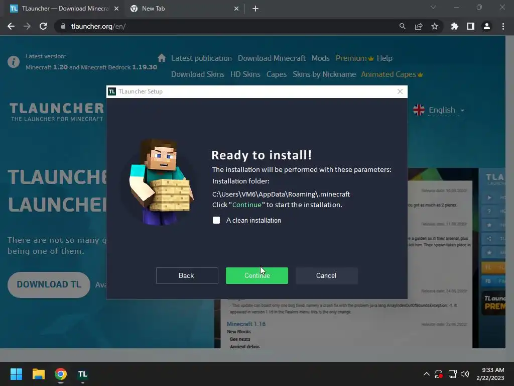The image size is (514, 386).
Task: Click the info icon beside Latest version
Action: click(14, 62)
